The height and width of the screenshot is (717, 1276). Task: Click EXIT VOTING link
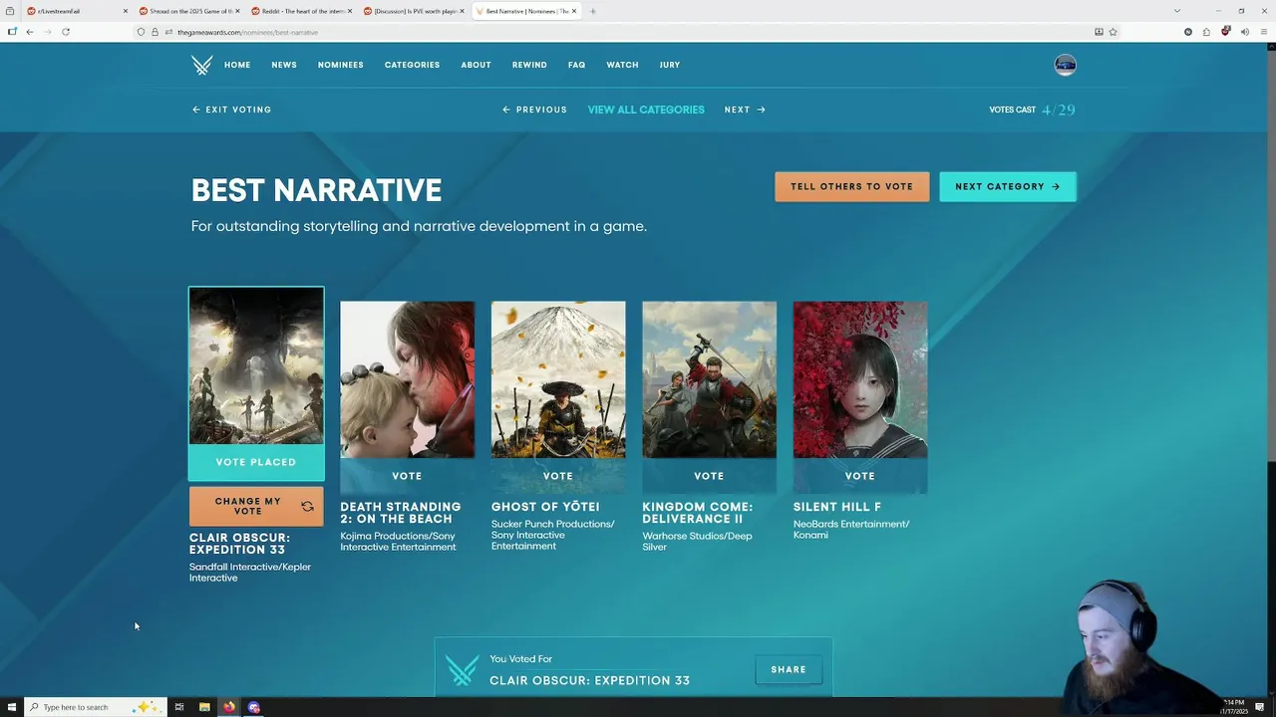coord(231,110)
